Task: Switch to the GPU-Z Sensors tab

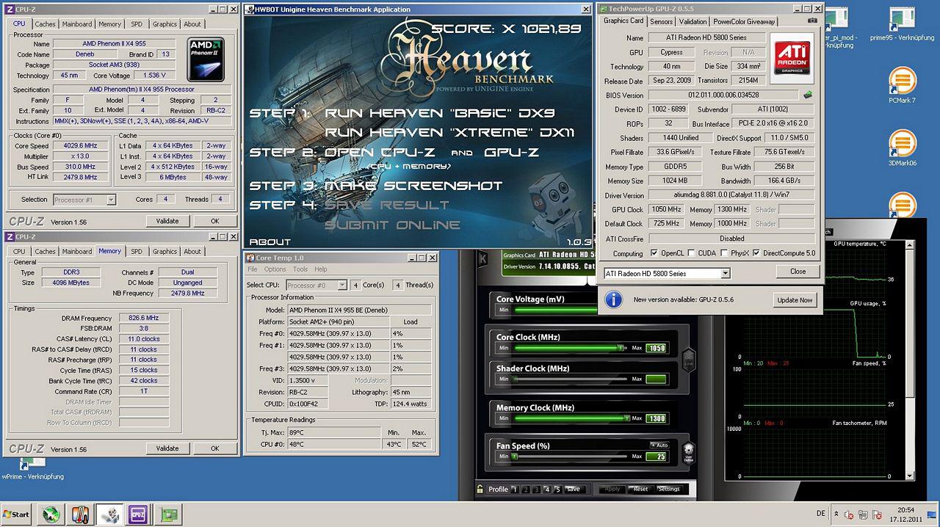Action: pyautogui.click(x=661, y=21)
